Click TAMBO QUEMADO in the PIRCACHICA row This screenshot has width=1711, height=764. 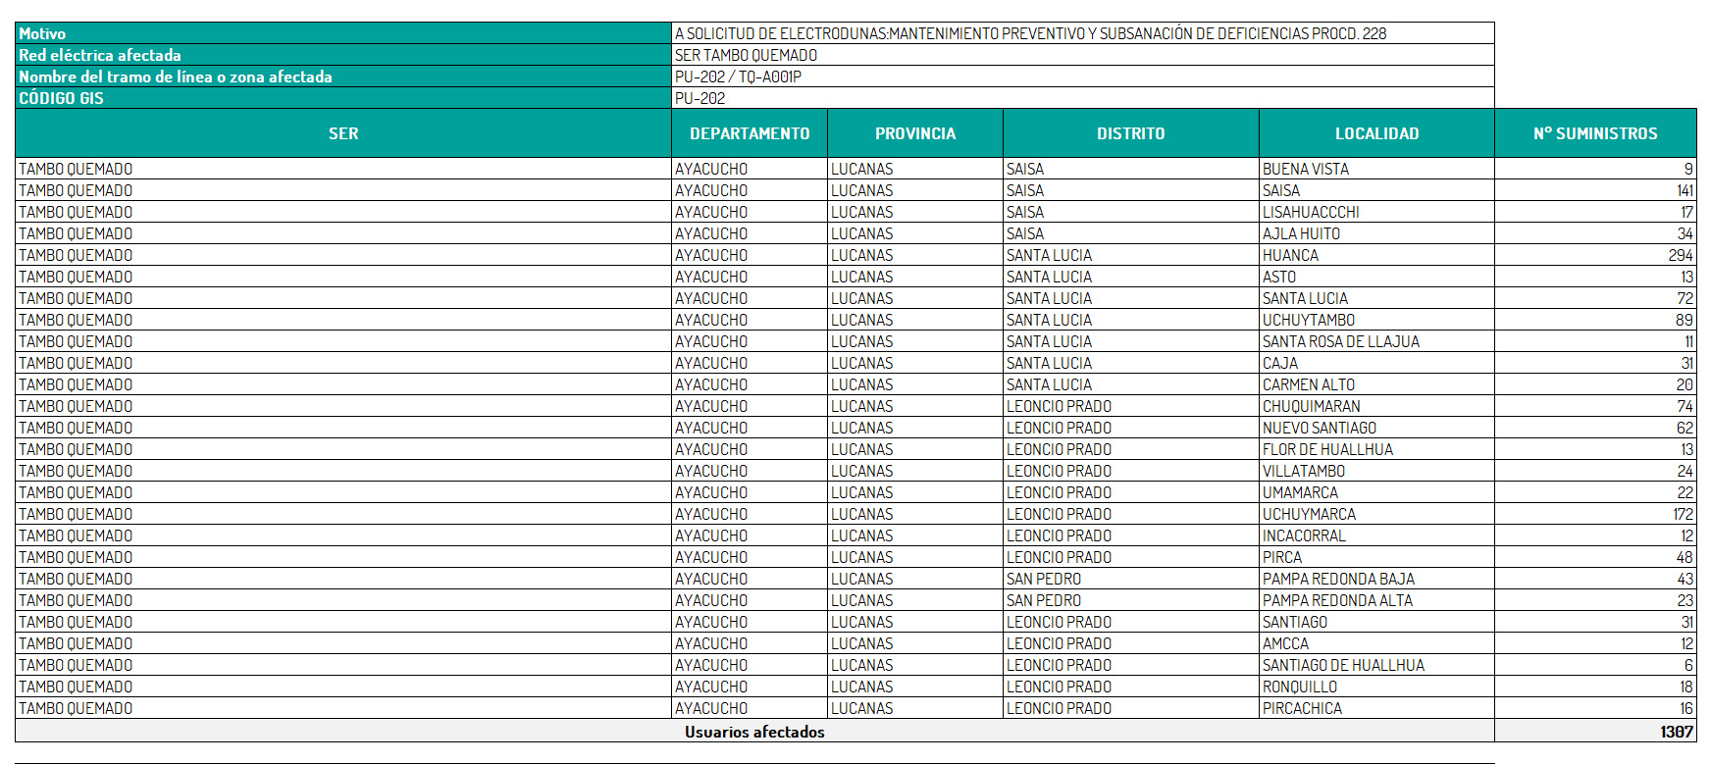pyautogui.click(x=343, y=708)
